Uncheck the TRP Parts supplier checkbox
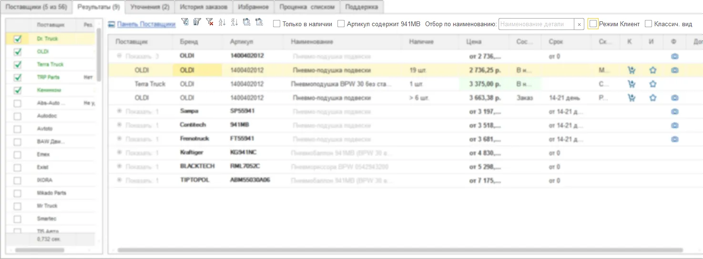Image resolution: width=703 pixels, height=259 pixels. tap(18, 77)
